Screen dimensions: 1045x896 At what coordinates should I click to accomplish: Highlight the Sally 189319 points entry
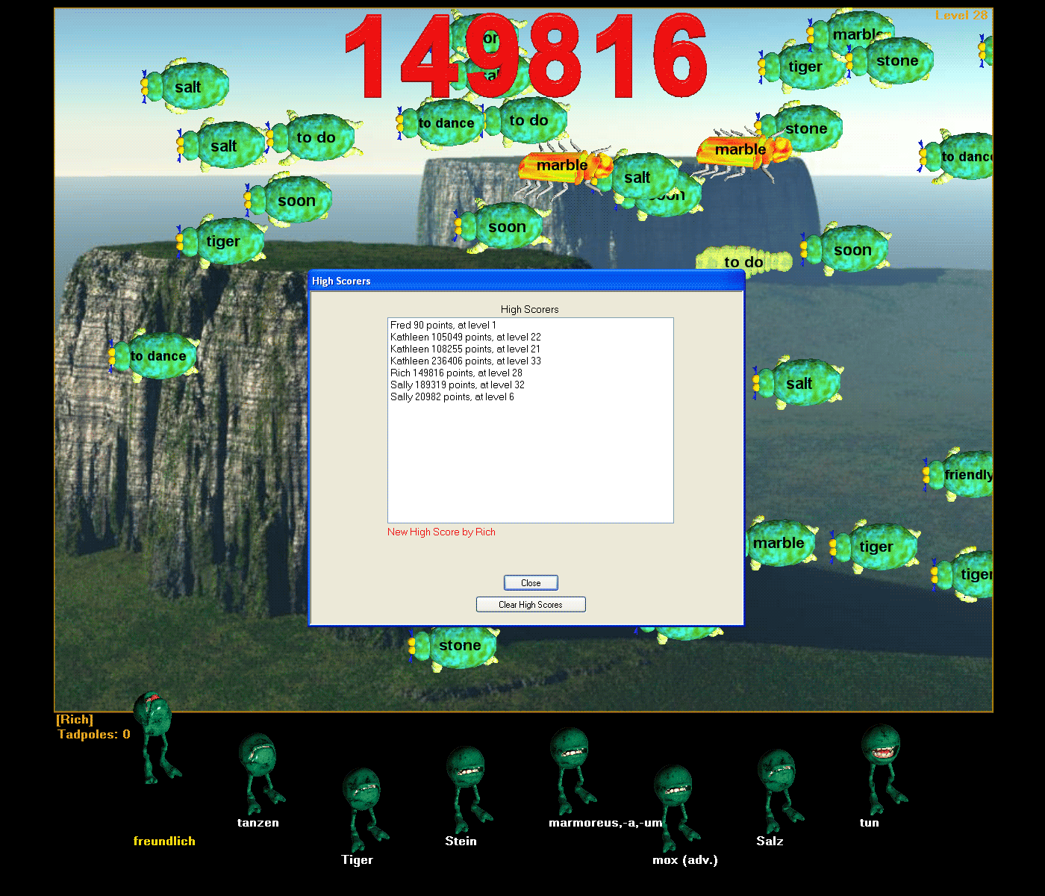click(x=457, y=385)
